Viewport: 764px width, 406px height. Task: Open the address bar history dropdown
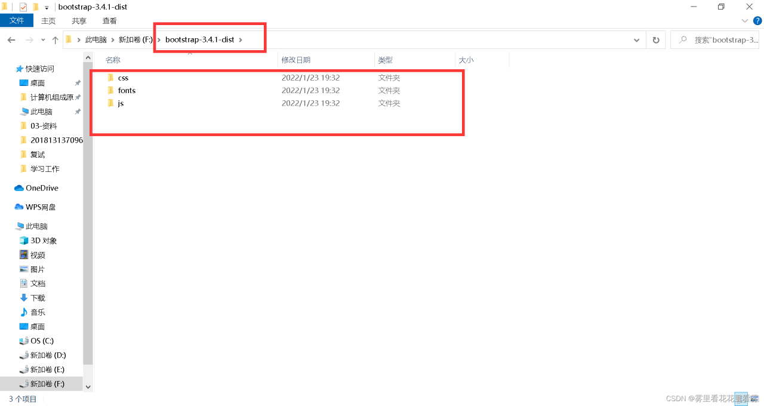pyautogui.click(x=636, y=40)
